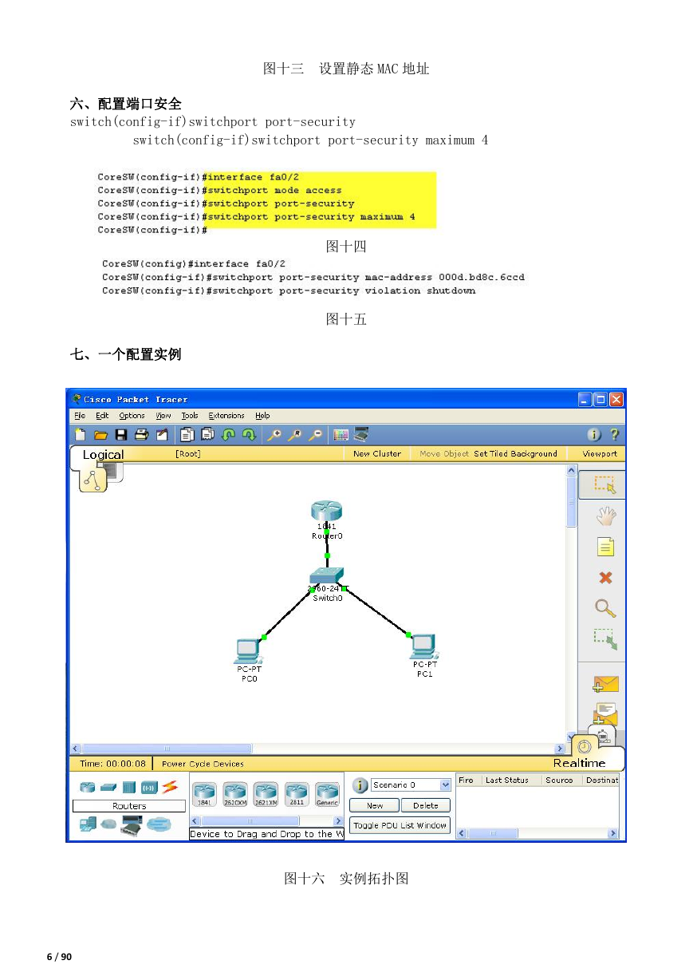Click the New Cluster button
This screenshot has height=980, width=693.
click(x=377, y=453)
